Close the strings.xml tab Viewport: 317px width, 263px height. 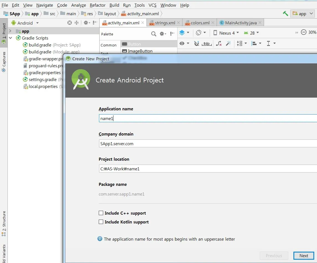click(179, 23)
